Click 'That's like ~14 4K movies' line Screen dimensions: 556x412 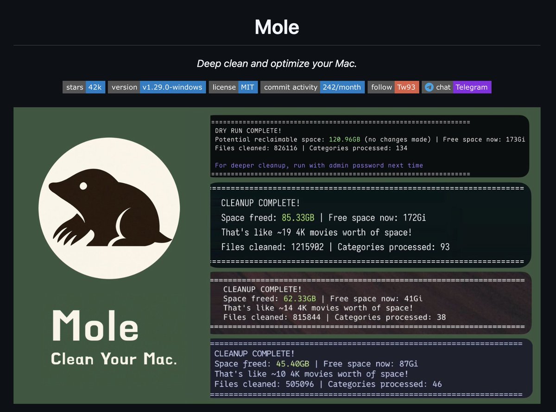pos(318,308)
